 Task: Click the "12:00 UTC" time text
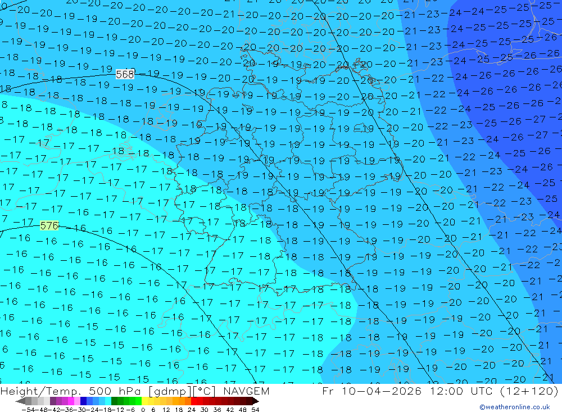[461, 391]
